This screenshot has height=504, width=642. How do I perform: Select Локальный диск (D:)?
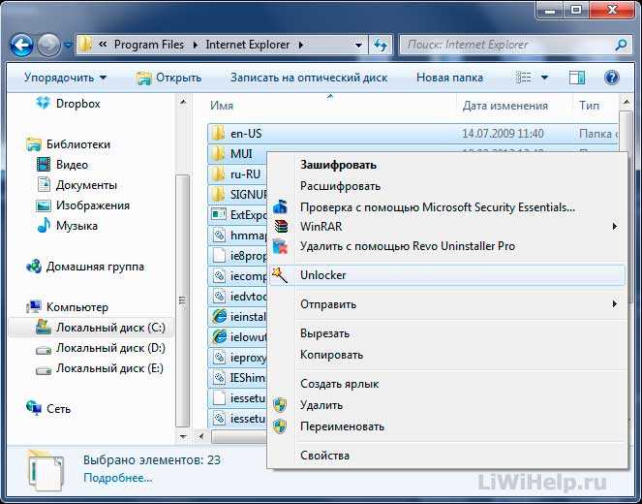pyautogui.click(x=101, y=348)
